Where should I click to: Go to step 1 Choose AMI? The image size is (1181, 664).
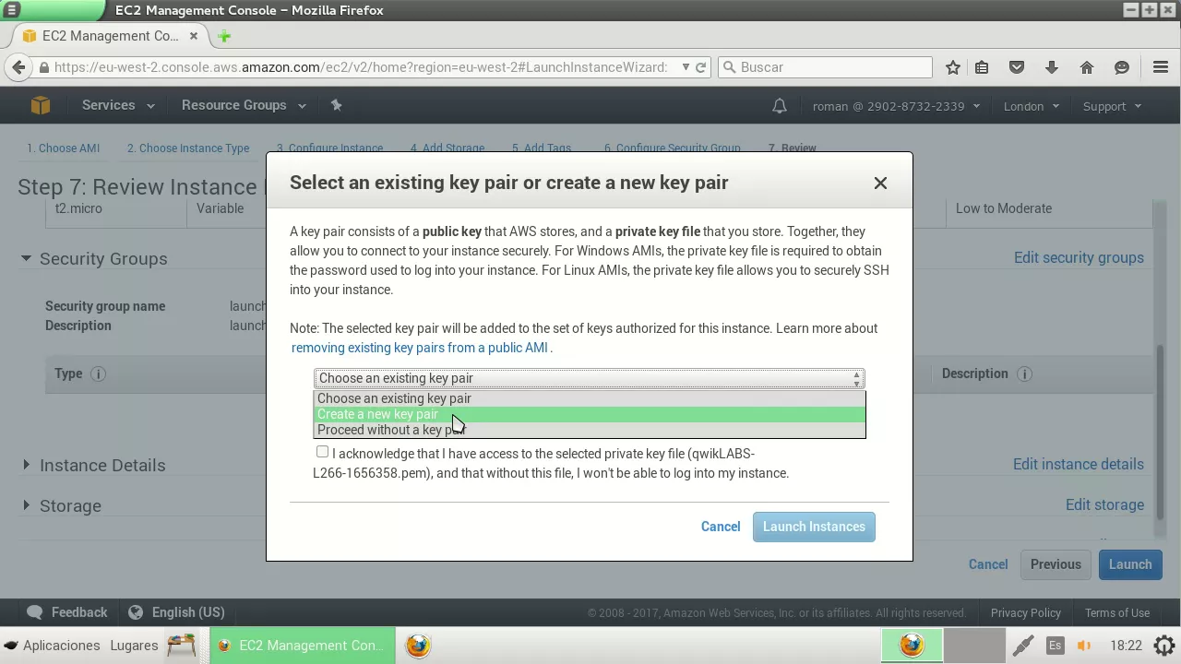(x=63, y=148)
